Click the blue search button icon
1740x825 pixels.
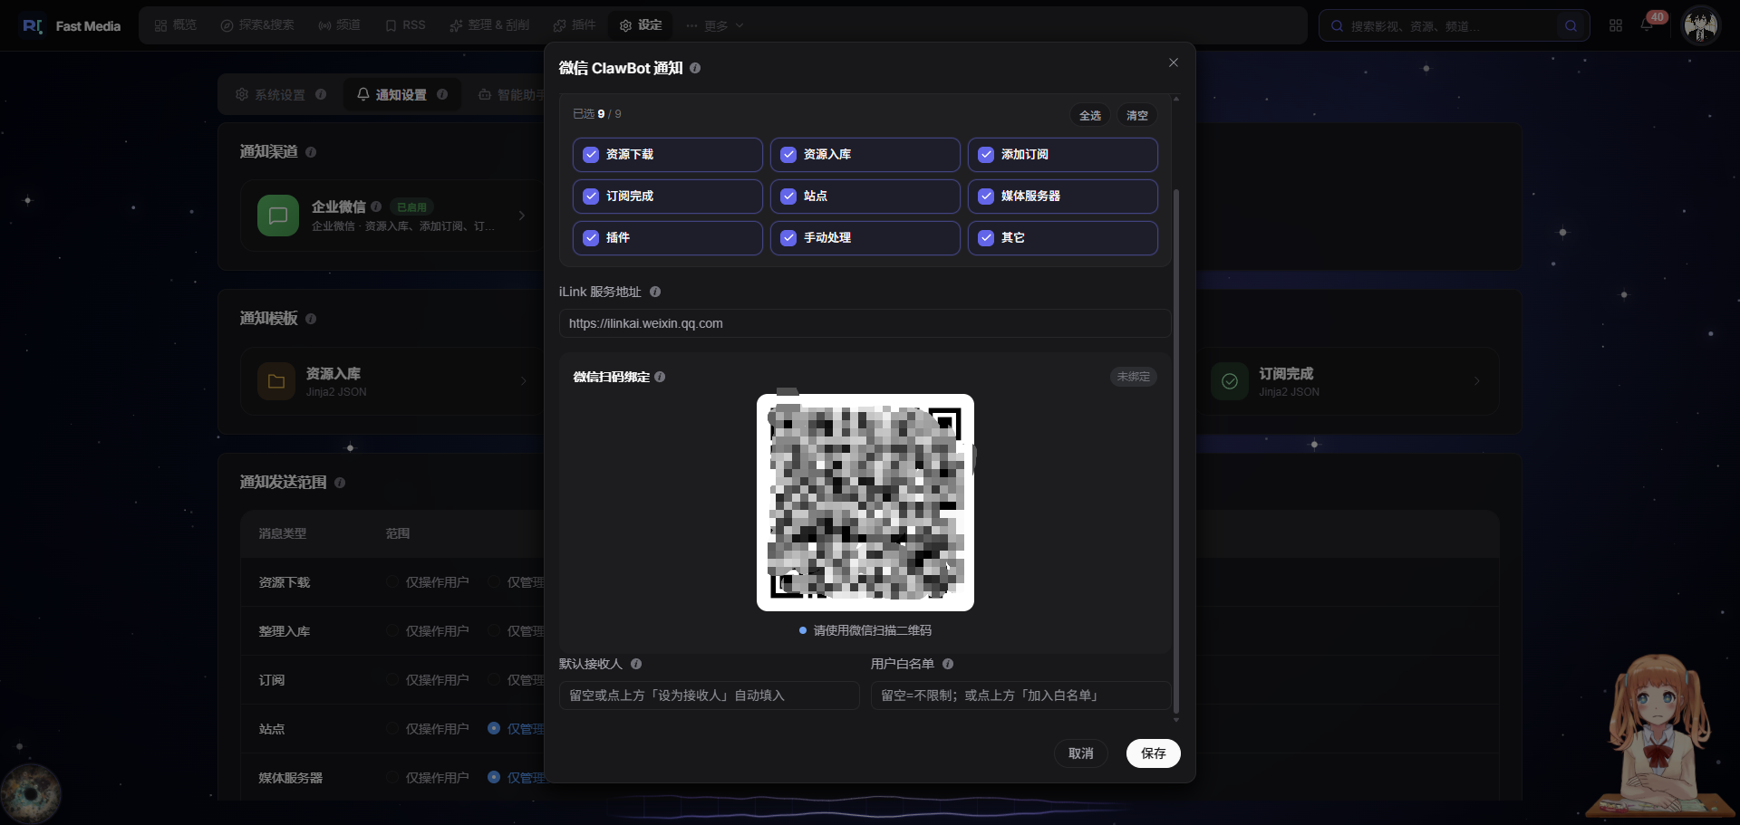click(x=1571, y=26)
